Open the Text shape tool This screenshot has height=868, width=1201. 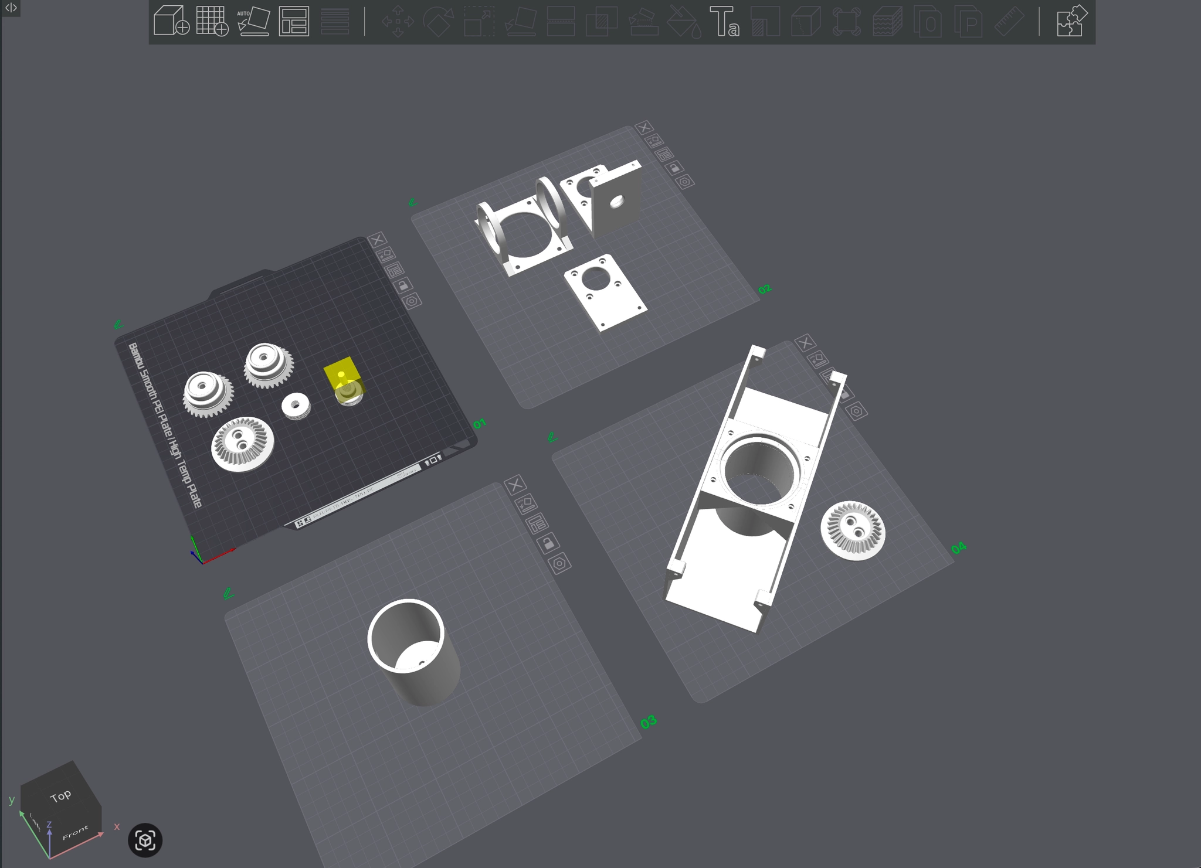(x=724, y=22)
